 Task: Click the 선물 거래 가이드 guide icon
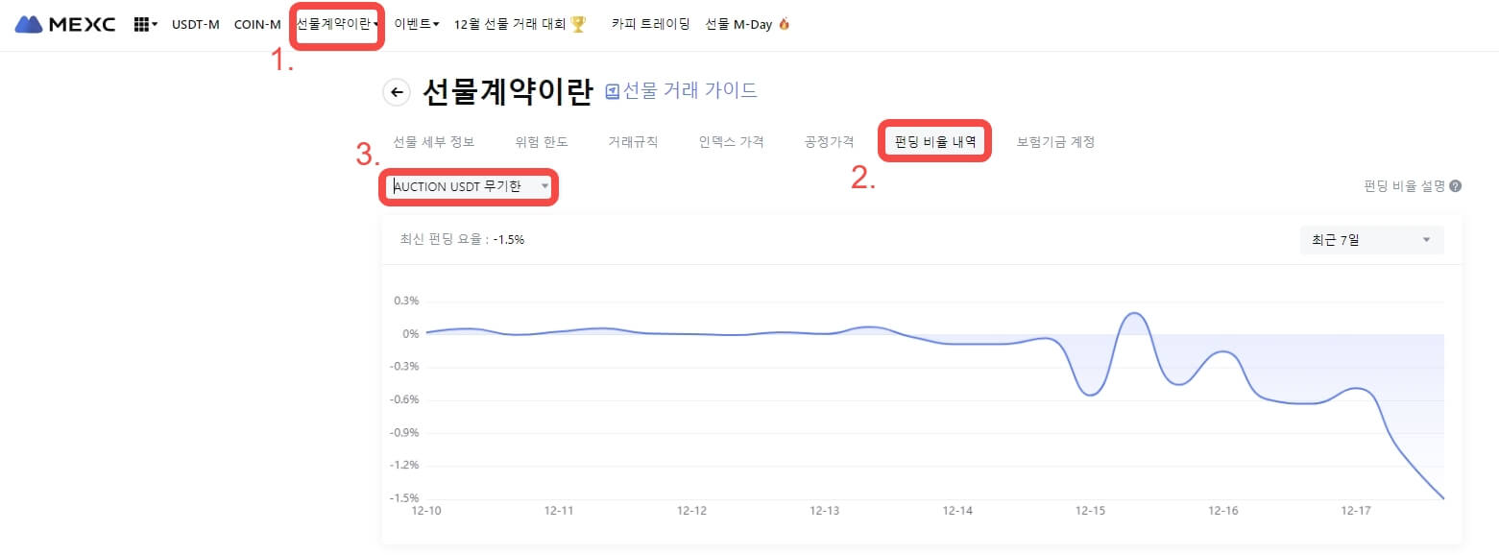tap(613, 92)
